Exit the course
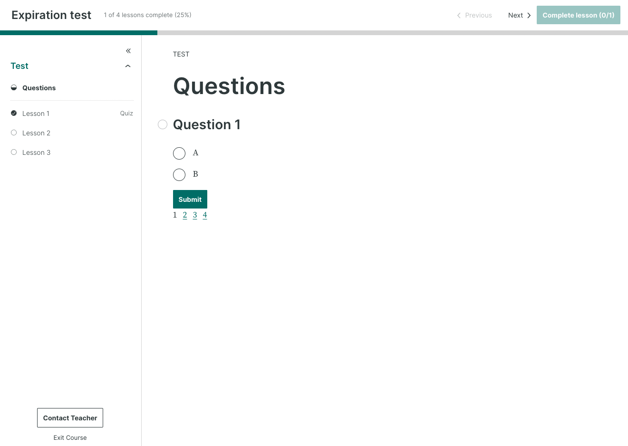This screenshot has height=446, width=628. [x=70, y=438]
